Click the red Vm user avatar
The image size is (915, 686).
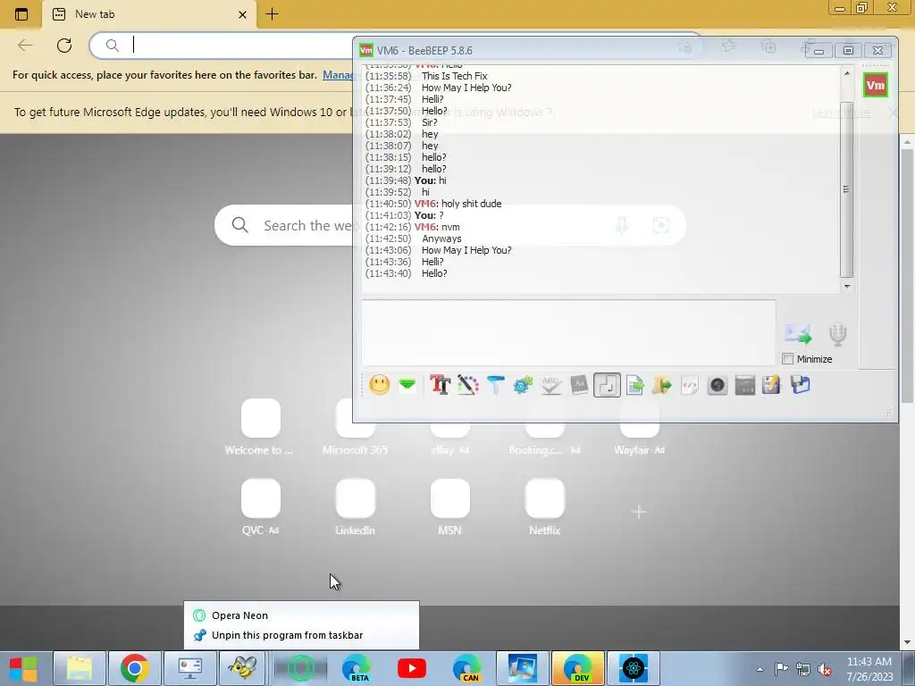pyautogui.click(x=876, y=86)
